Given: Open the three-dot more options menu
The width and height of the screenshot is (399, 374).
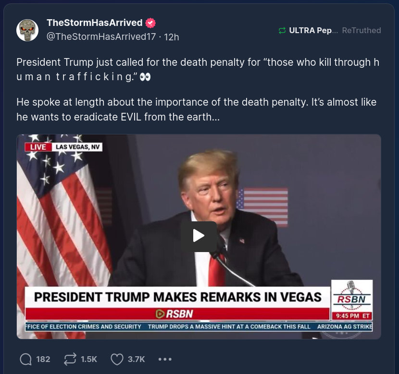Looking at the screenshot, I should point(165,359).
